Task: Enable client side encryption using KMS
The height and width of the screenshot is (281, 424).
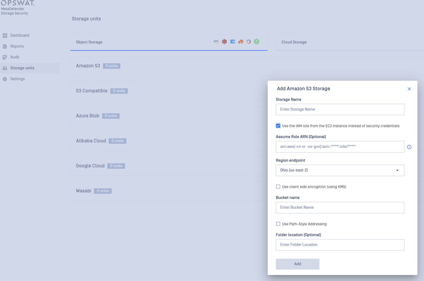Action: [x=278, y=187]
